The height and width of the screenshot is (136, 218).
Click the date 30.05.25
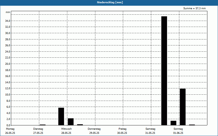click(x=122, y=133)
